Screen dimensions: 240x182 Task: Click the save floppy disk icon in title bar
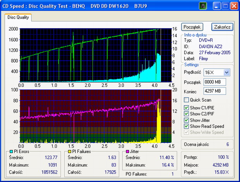pyautogui.click(x=203, y=6)
